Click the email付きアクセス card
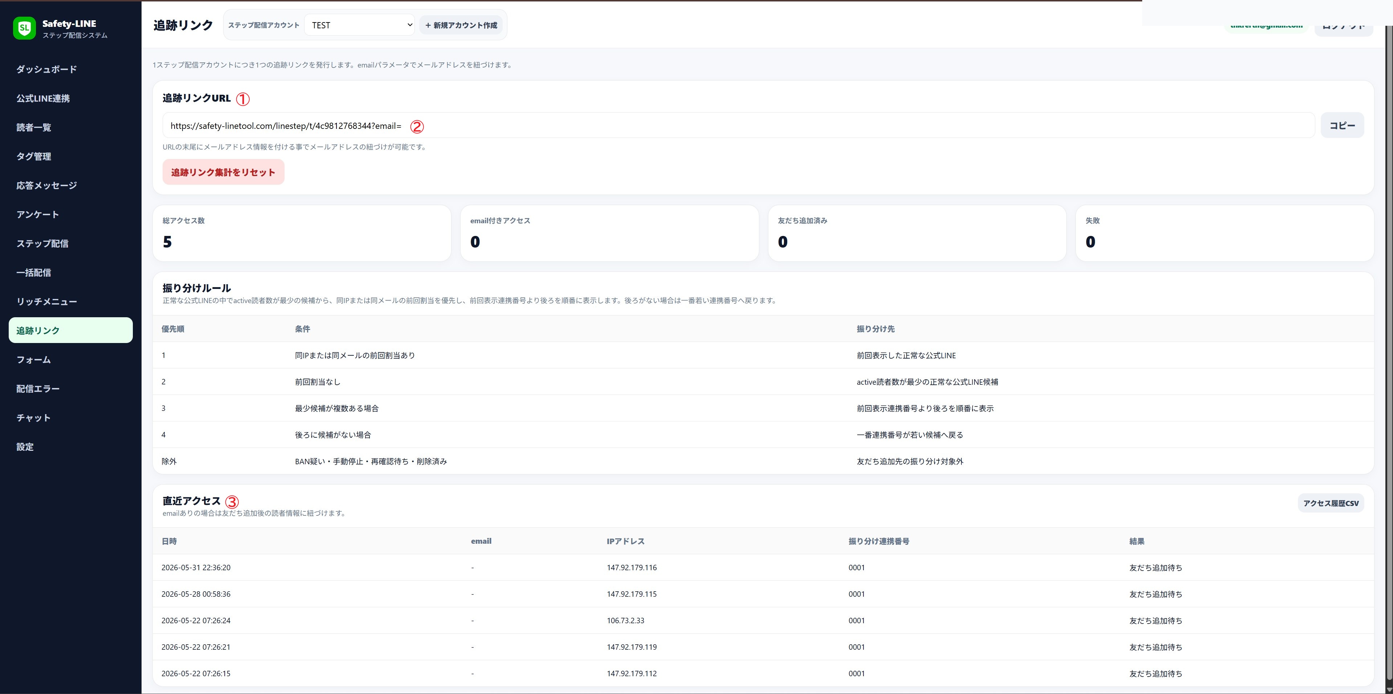The height and width of the screenshot is (694, 1393). click(609, 233)
